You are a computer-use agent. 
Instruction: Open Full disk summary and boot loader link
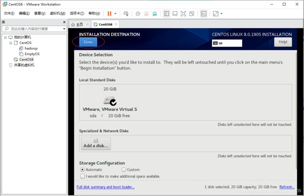[x=106, y=187]
